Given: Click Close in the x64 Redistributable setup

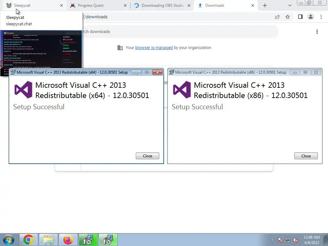Looking at the screenshot, I should pos(147,156).
